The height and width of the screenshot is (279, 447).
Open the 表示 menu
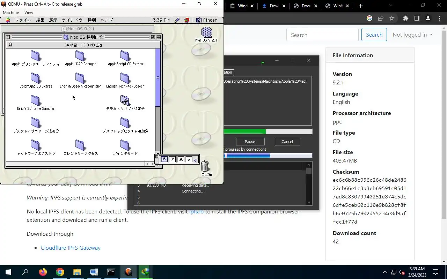click(53, 20)
